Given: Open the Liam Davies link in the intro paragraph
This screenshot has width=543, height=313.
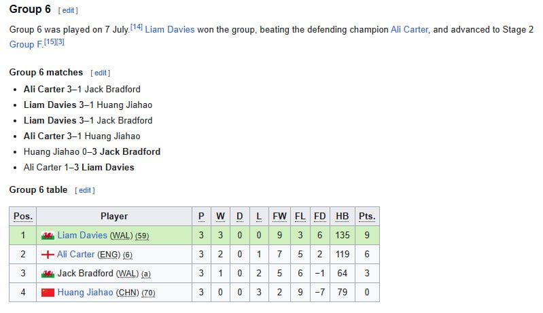Looking at the screenshot, I should tap(170, 30).
